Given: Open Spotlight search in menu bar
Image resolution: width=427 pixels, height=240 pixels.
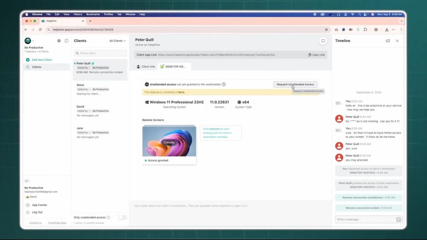Looking at the screenshot, I should click(359, 15).
